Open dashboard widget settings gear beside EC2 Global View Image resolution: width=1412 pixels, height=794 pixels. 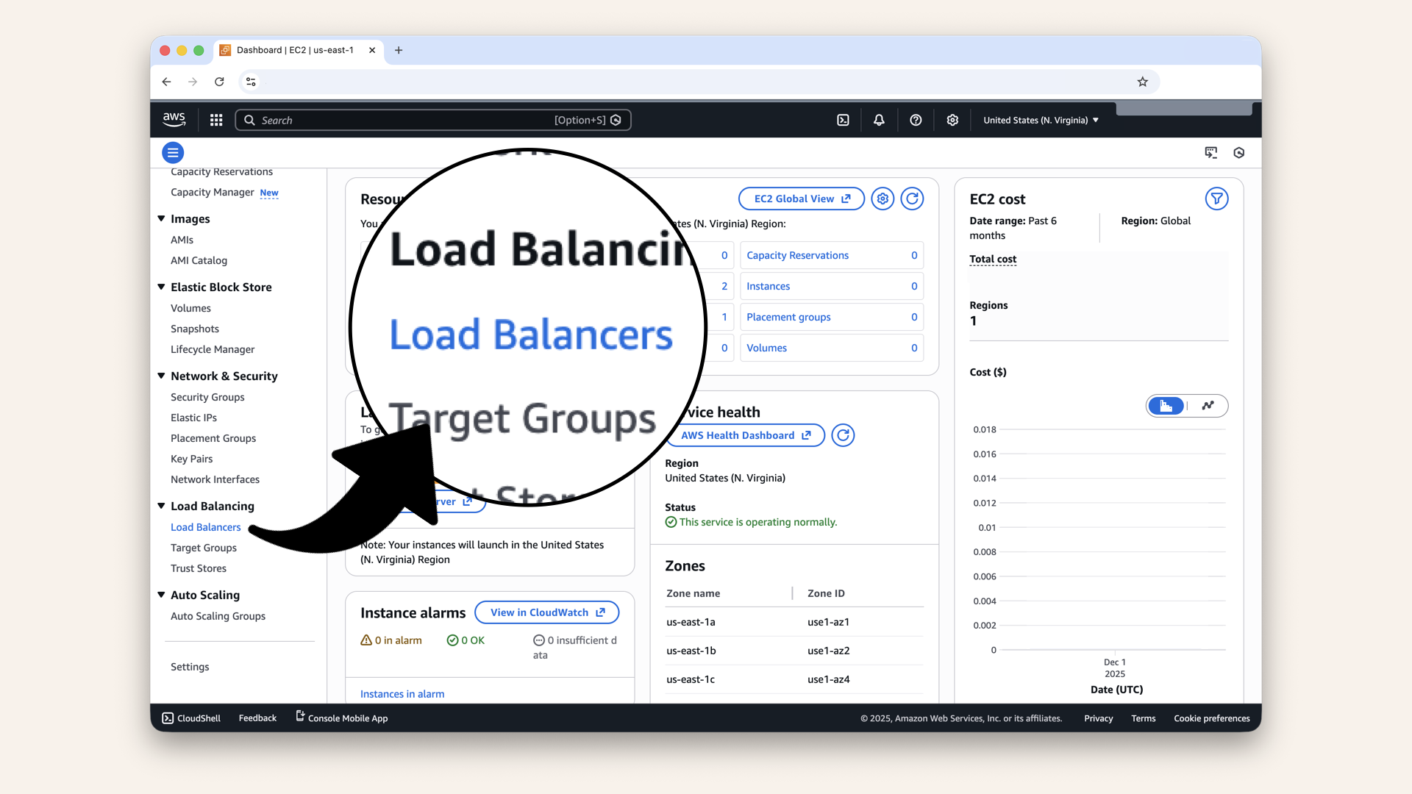[883, 198]
